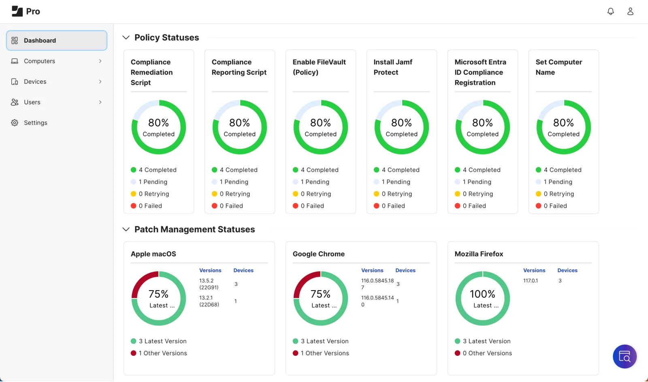The image size is (648, 382).
Task: Click Versions header in Google Chrome card
Action: [372, 270]
